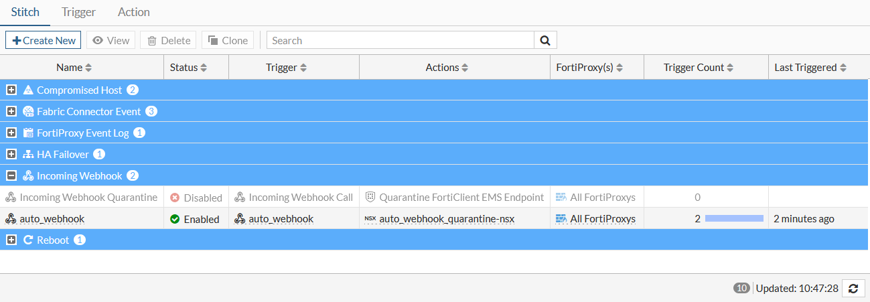870x302 pixels.
Task: Expand the Reboot group
Action: 11,240
